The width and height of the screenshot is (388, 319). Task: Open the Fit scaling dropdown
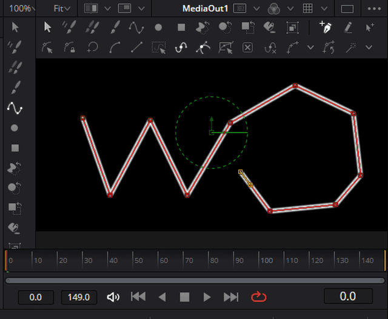coord(62,8)
